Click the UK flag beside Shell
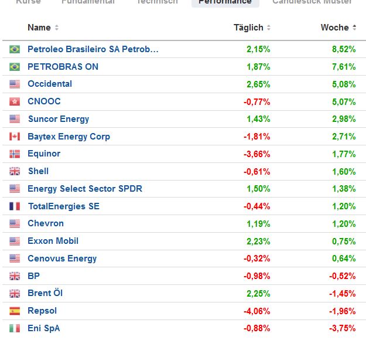The height and width of the screenshot is (340, 366). [15, 171]
